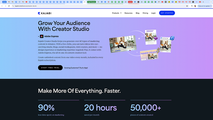This screenshot has height=120, width=213.
Task: Click the 'Make More Of Everything. Faster.' heading
Action: coord(79,91)
